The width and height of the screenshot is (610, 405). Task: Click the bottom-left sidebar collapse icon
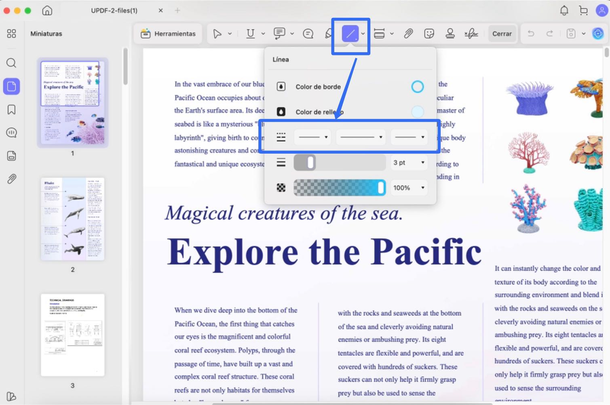tap(11, 397)
